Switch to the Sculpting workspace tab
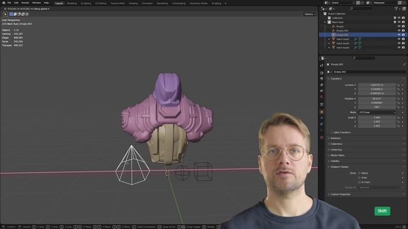 pos(86,3)
